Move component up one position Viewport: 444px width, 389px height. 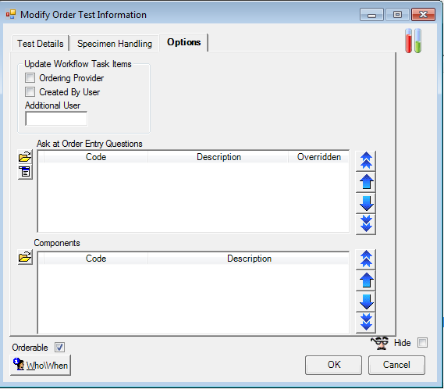coord(366,280)
